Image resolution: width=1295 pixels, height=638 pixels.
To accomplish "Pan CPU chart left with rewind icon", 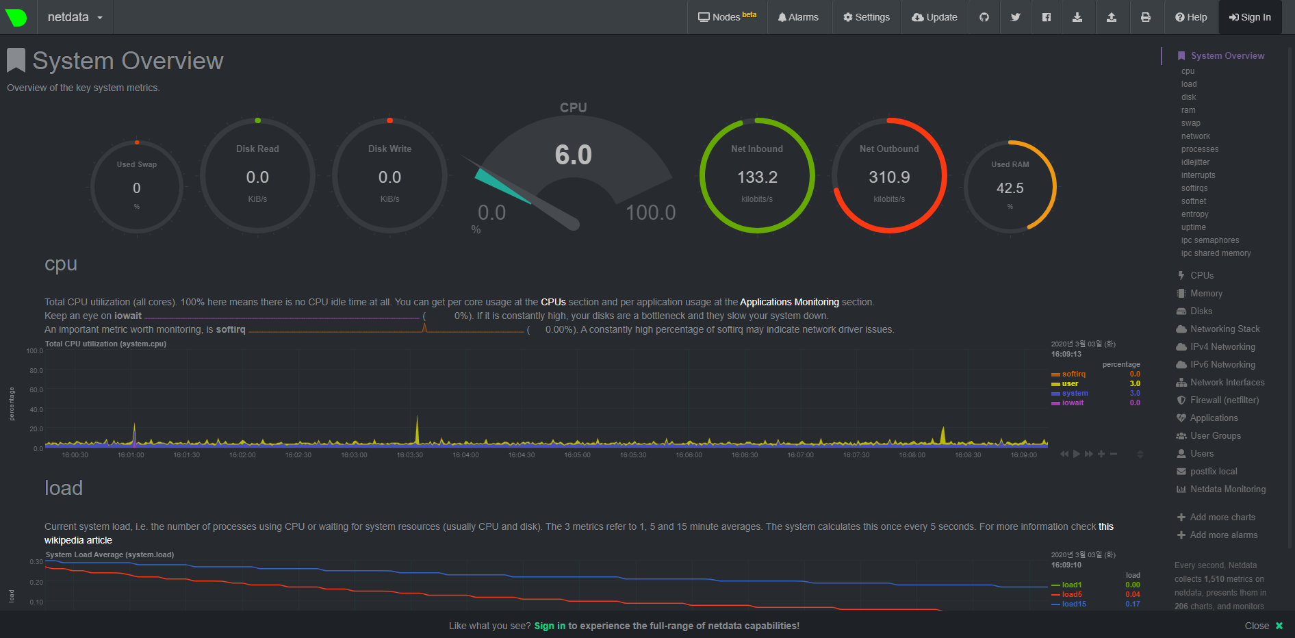I will (1064, 454).
